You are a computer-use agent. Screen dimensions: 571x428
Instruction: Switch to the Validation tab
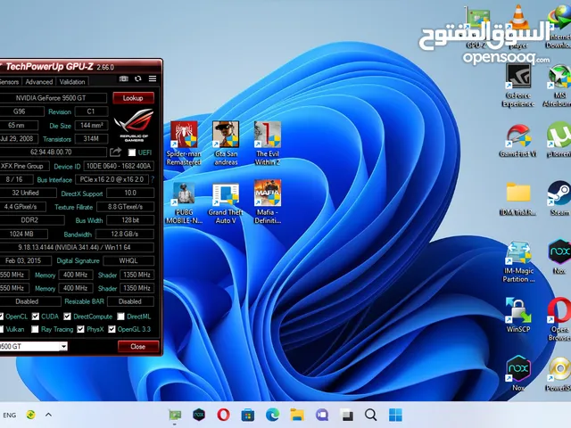[x=72, y=82]
